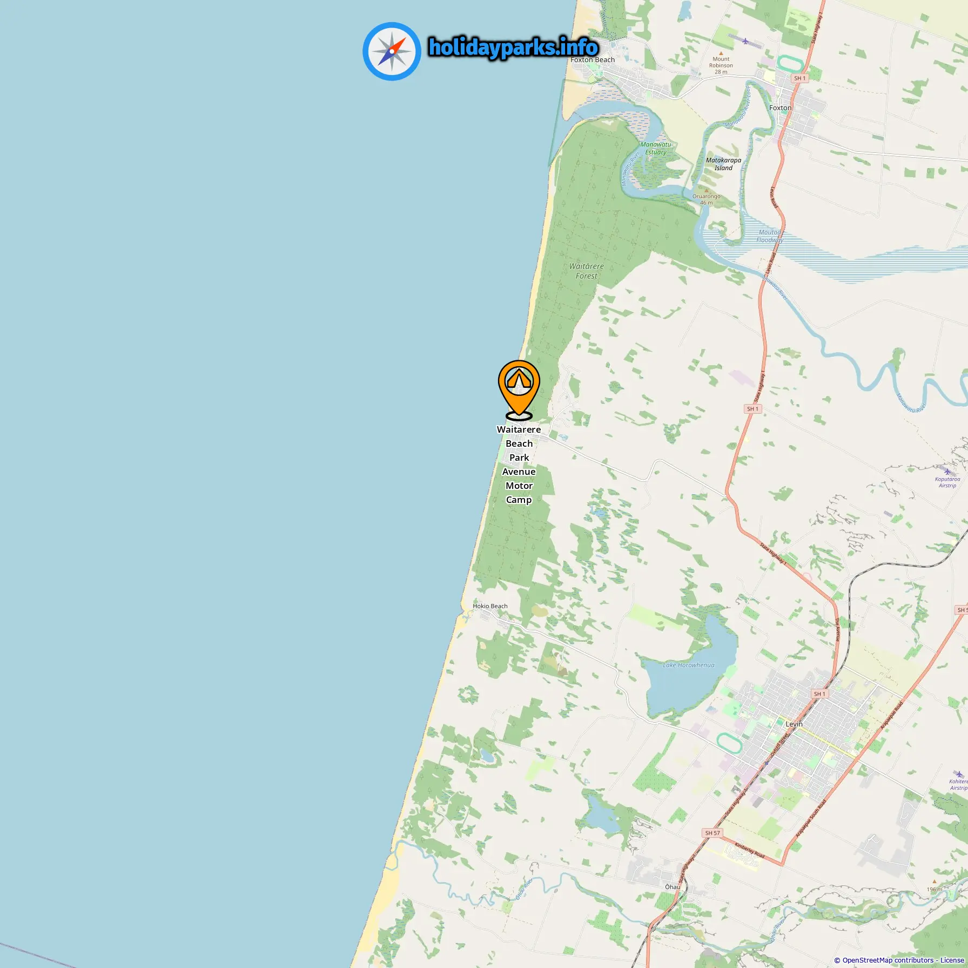This screenshot has height=968, width=968.
Task: Click the Foxton town label
Action: [x=780, y=108]
